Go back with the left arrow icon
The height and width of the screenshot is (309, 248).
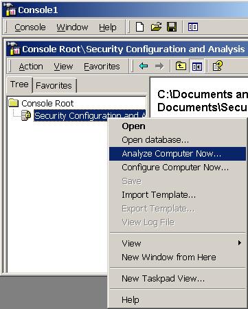[x=144, y=67]
